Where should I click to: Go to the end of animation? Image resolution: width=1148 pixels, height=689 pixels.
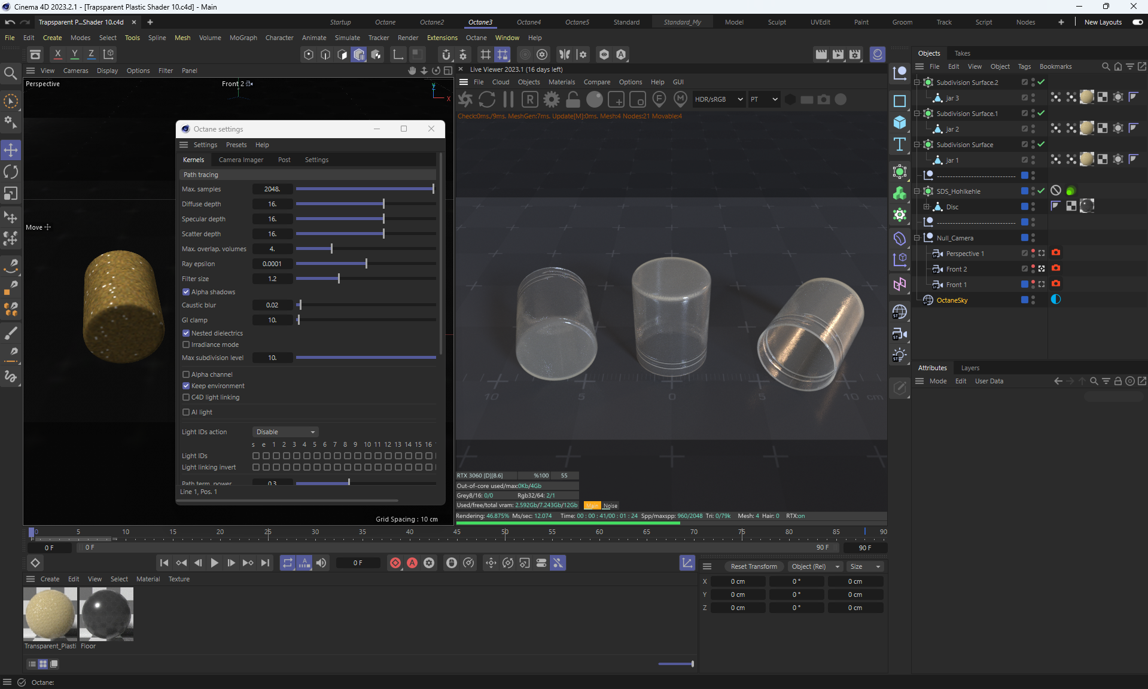(x=265, y=563)
